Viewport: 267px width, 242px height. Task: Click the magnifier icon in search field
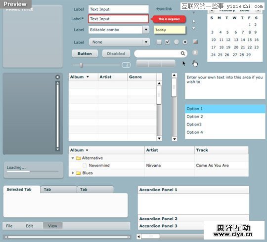coord(183,53)
